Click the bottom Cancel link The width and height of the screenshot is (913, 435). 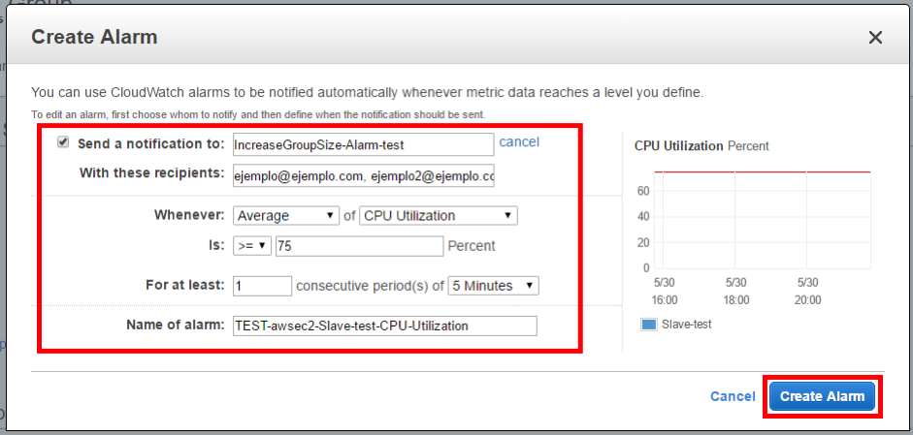733,396
